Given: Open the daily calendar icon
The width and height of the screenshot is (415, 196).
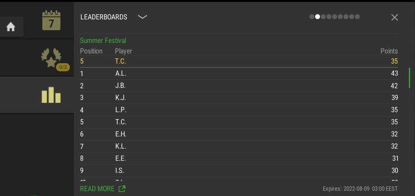Looking at the screenshot, I should [x=51, y=20].
